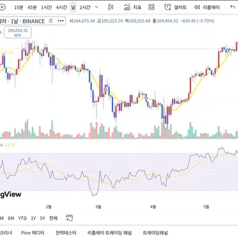The height and width of the screenshot is (238, 238).
Task: Click the 5월 date label on time axis
Action: [x=206, y=207]
